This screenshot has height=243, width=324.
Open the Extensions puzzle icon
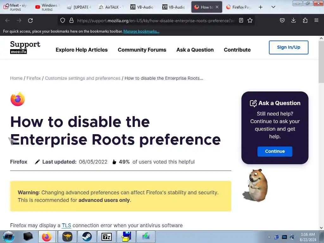coord(305,20)
